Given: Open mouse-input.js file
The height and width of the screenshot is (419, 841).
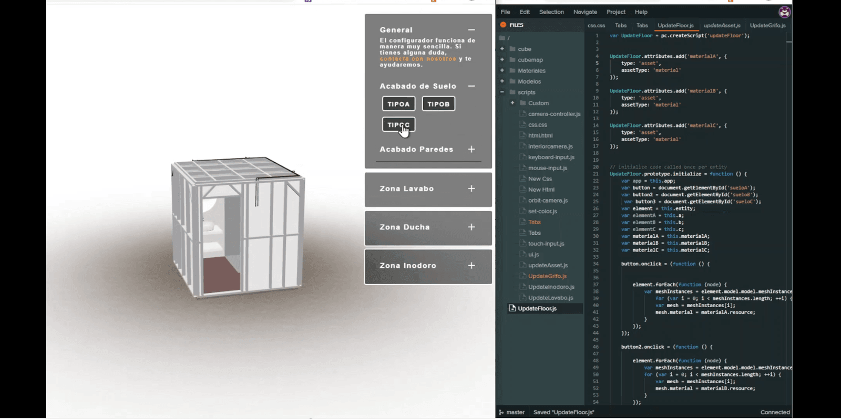Looking at the screenshot, I should (548, 168).
